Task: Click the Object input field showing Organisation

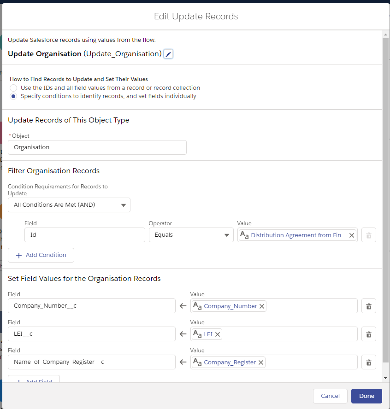Action: pyautogui.click(x=97, y=147)
